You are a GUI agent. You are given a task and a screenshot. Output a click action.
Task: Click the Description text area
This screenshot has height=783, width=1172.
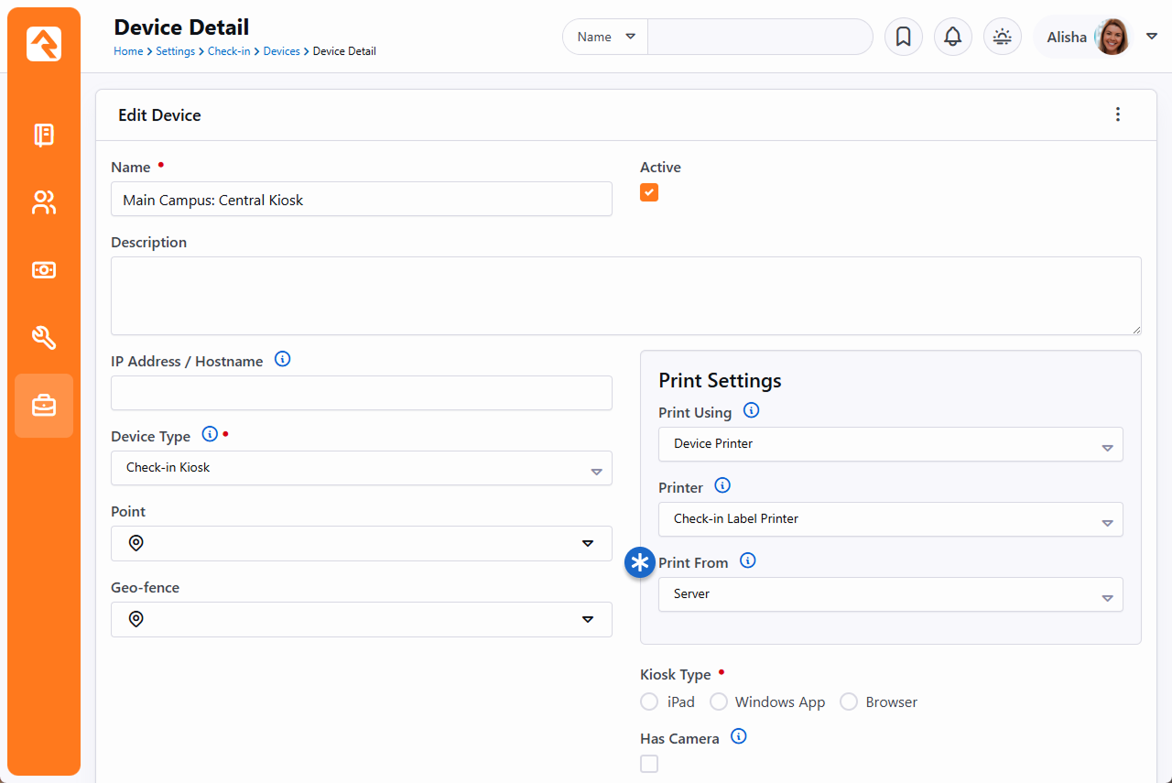pyautogui.click(x=625, y=296)
